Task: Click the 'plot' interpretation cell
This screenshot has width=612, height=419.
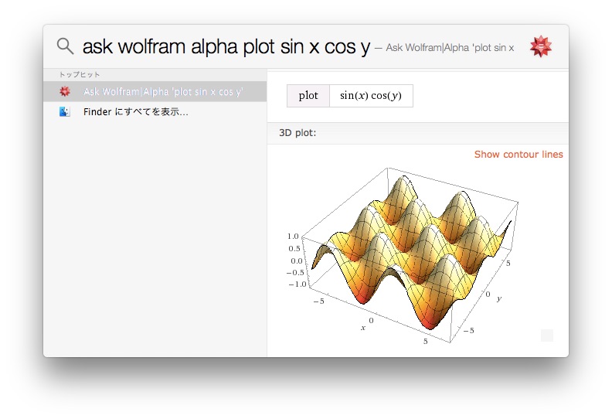Action: [308, 96]
